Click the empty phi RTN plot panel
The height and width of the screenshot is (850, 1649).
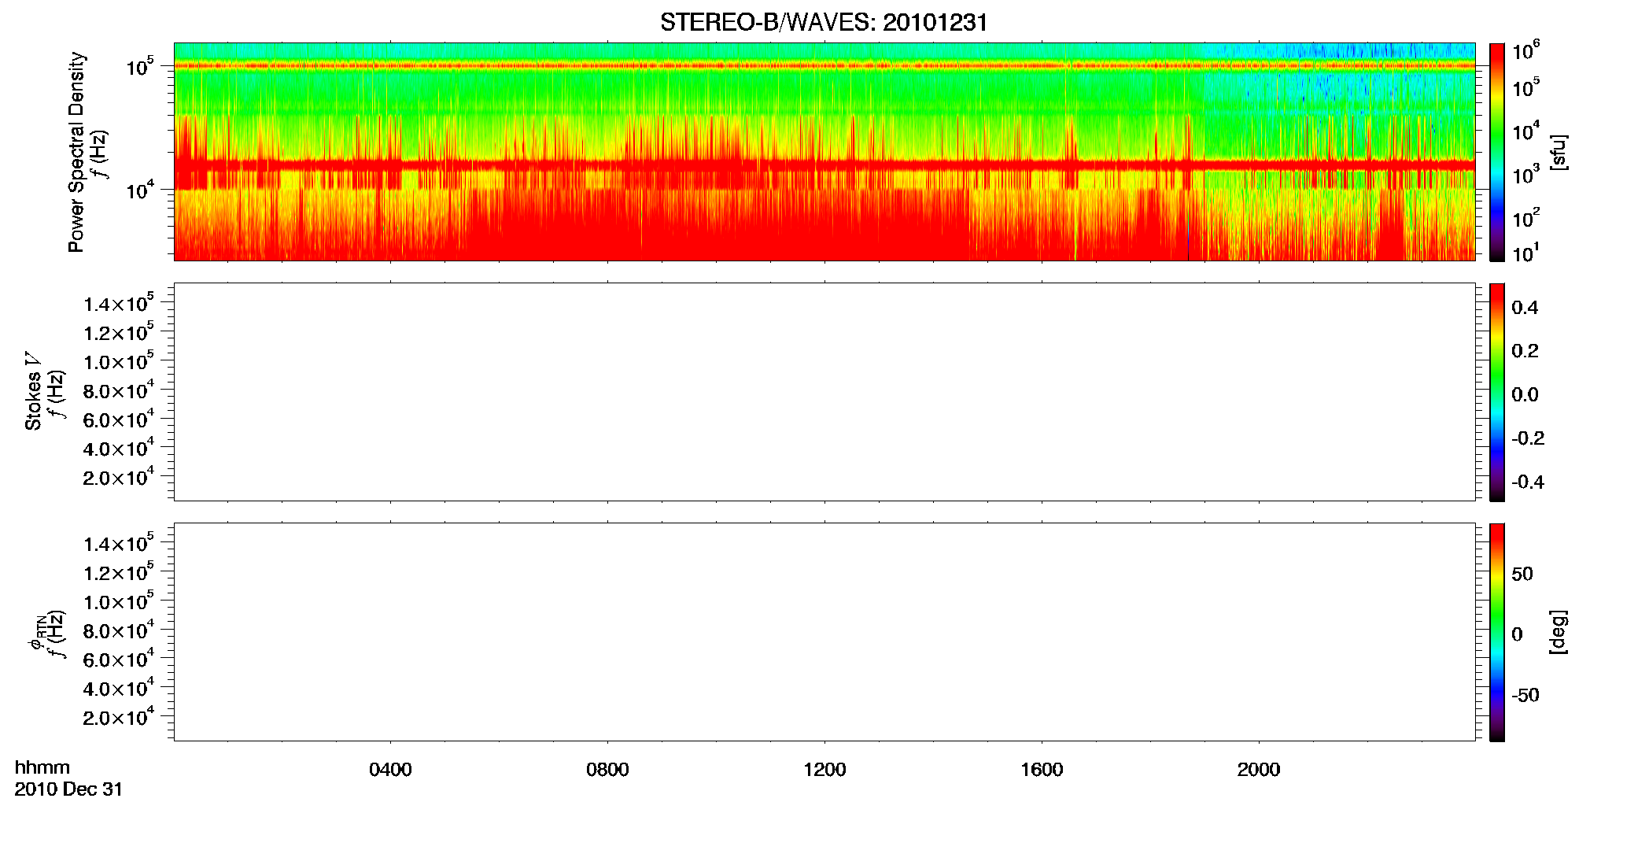click(x=824, y=632)
